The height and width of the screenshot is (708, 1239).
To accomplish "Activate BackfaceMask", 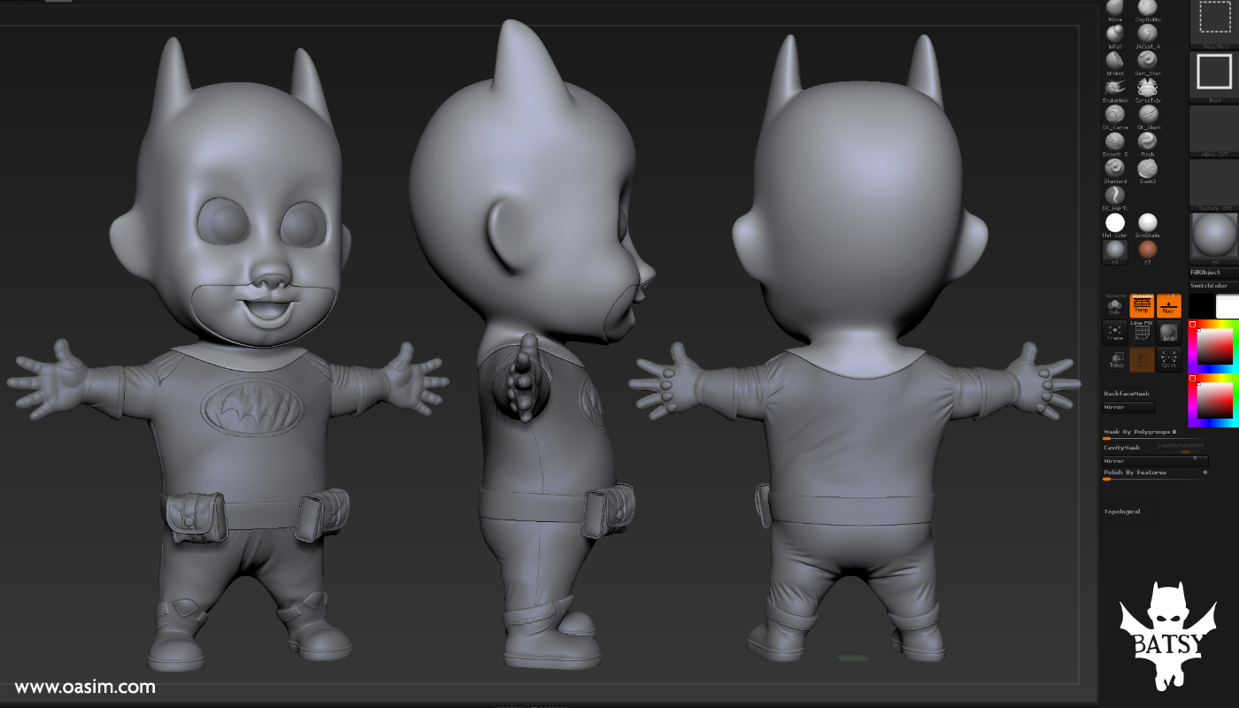I will point(1127,394).
